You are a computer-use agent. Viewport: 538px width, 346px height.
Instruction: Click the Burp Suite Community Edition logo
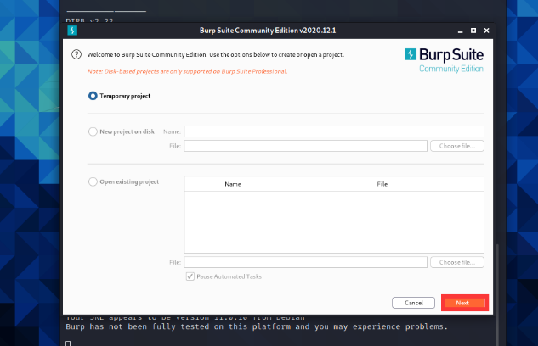tap(445, 59)
